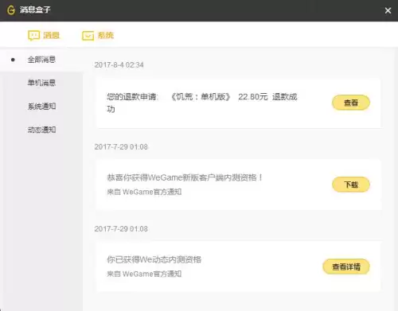Click the chat bubble icon beside 消息
This screenshot has width=398, height=311.
pyautogui.click(x=34, y=36)
